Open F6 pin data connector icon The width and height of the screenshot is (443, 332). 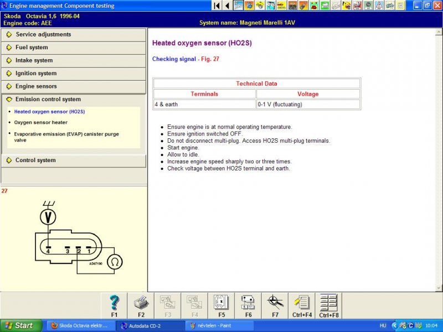pyautogui.click(x=248, y=305)
